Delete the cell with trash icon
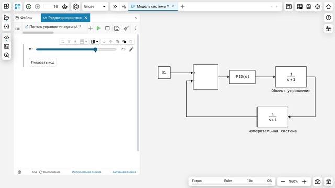Viewport: 335px width, 188px height. click(131, 42)
